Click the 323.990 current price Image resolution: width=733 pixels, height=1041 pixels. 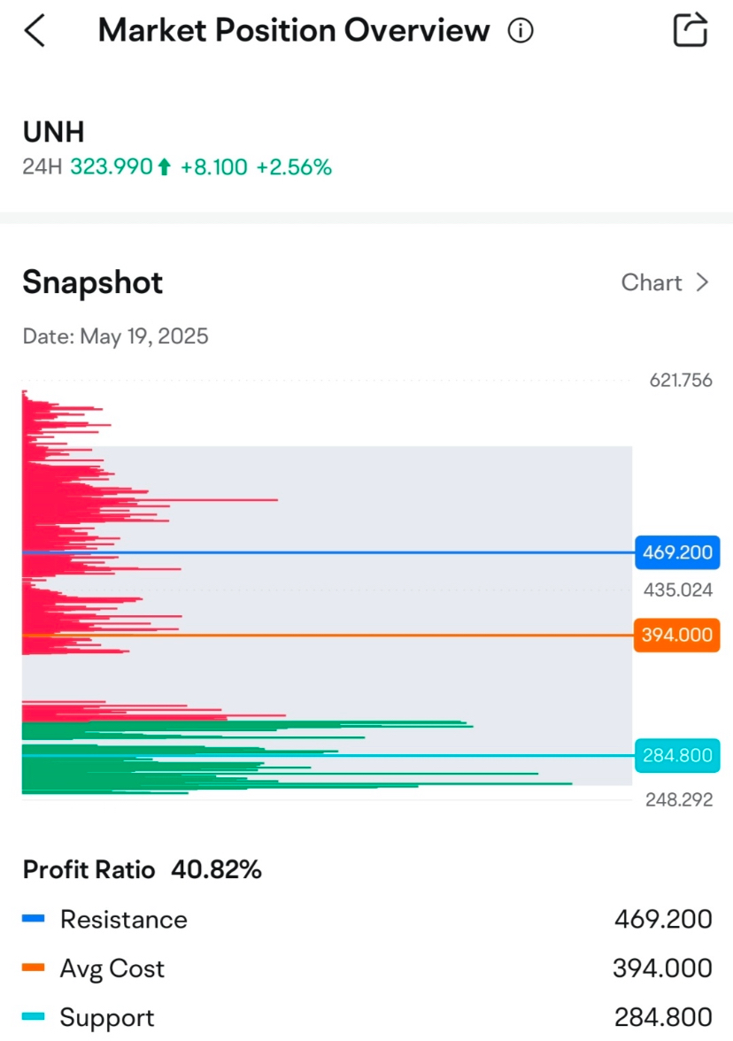(x=112, y=166)
